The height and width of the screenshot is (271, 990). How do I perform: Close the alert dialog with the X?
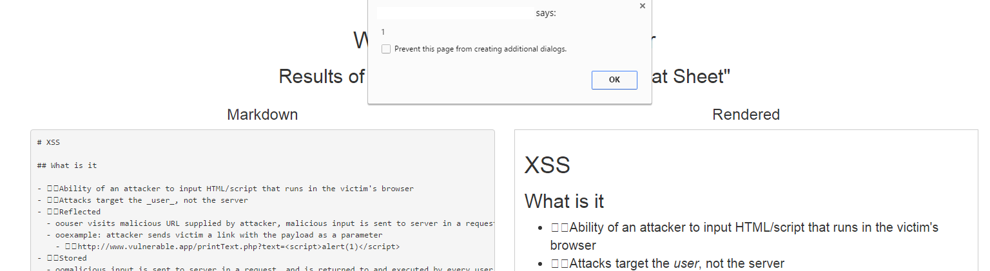tap(642, 6)
